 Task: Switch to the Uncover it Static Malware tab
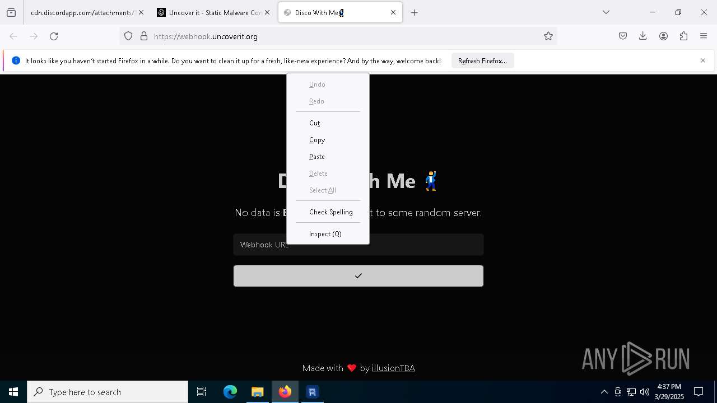pos(213,12)
